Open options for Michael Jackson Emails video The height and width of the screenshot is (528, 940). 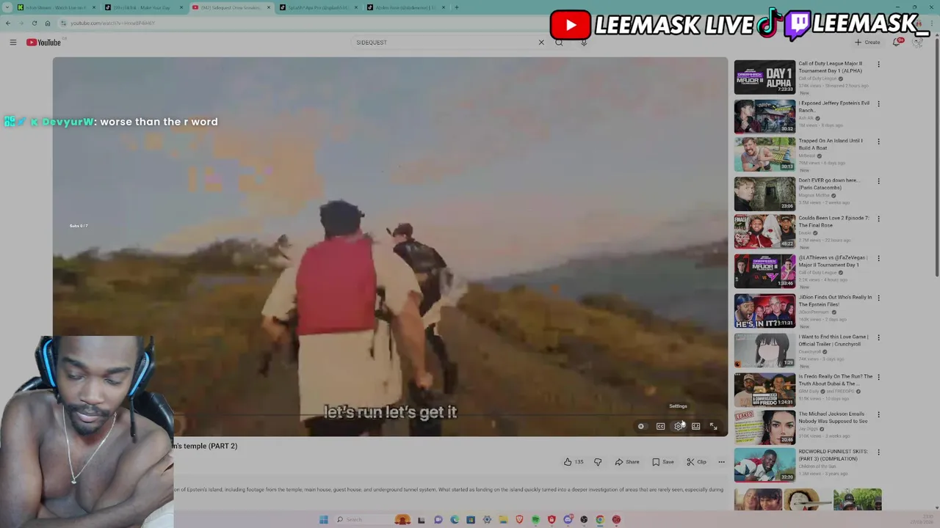coord(878,415)
